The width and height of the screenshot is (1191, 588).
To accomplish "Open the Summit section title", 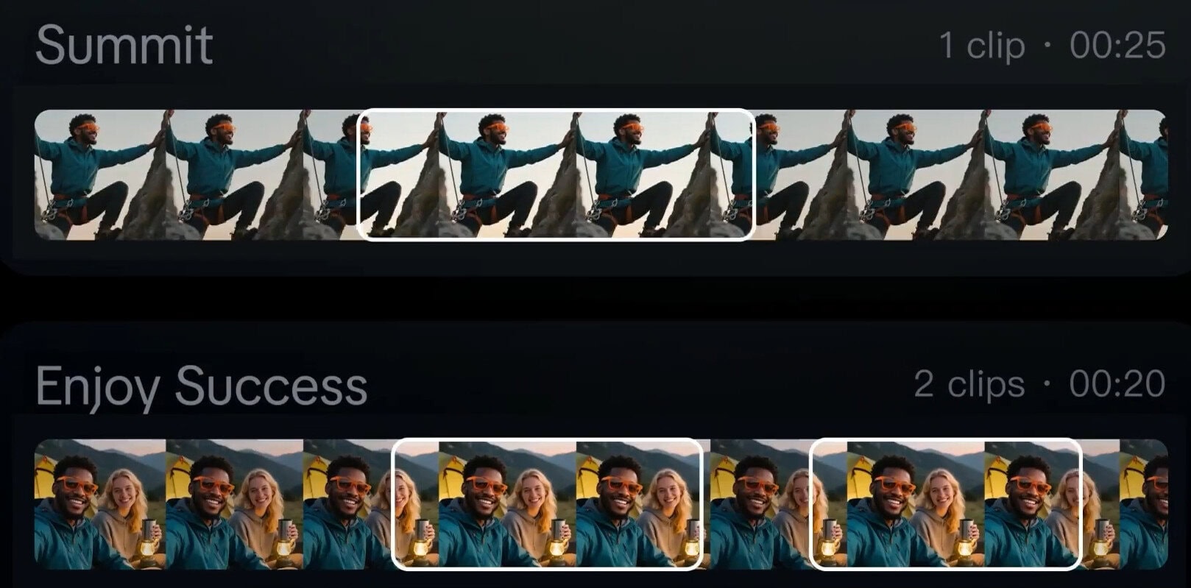I will click(124, 45).
